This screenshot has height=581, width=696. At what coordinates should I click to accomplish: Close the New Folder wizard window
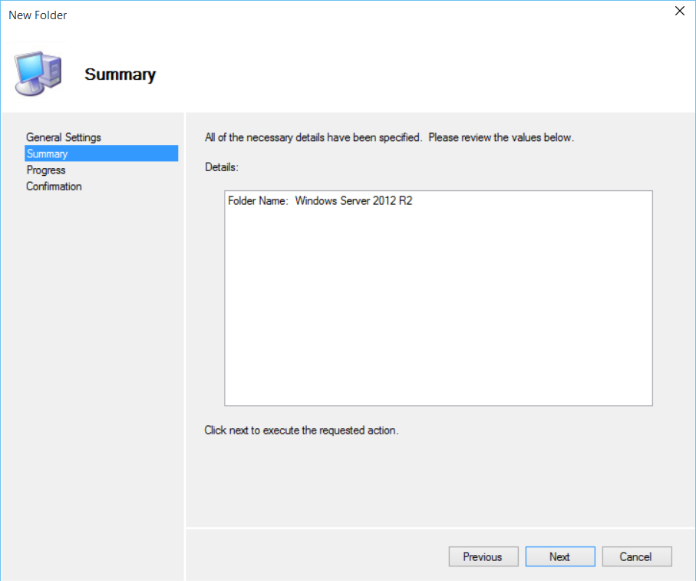tap(679, 12)
